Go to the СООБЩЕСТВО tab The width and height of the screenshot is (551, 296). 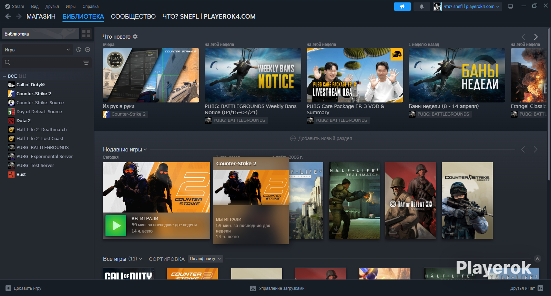(133, 17)
